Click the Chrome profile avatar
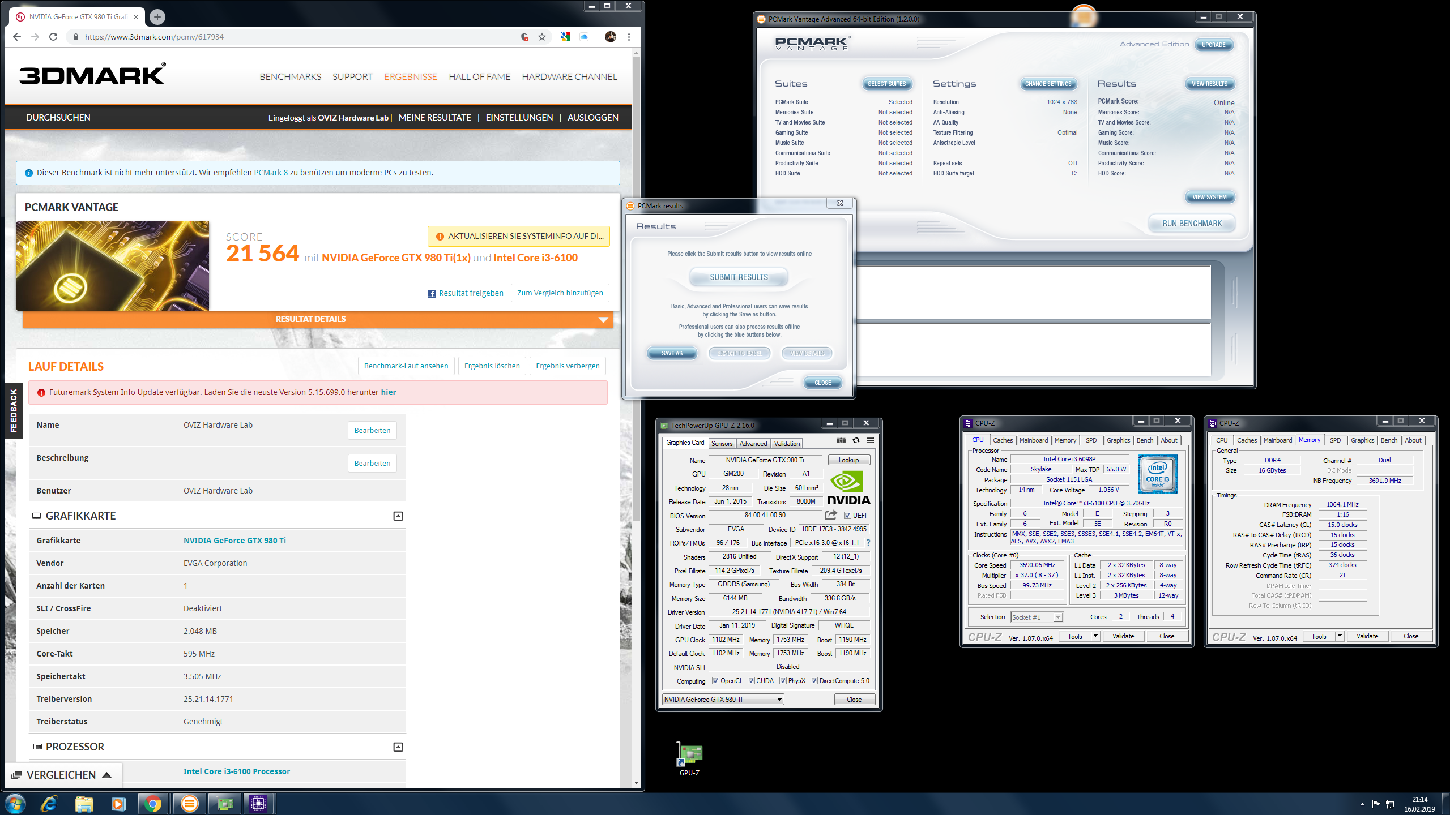1450x815 pixels. [610, 37]
